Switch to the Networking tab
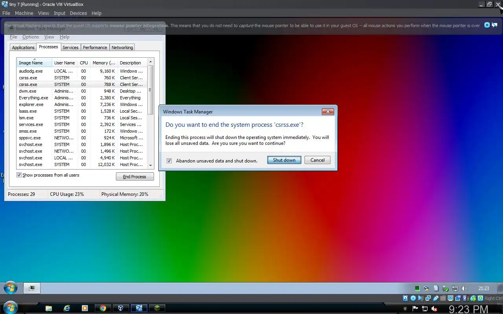The image size is (503, 314). click(122, 47)
